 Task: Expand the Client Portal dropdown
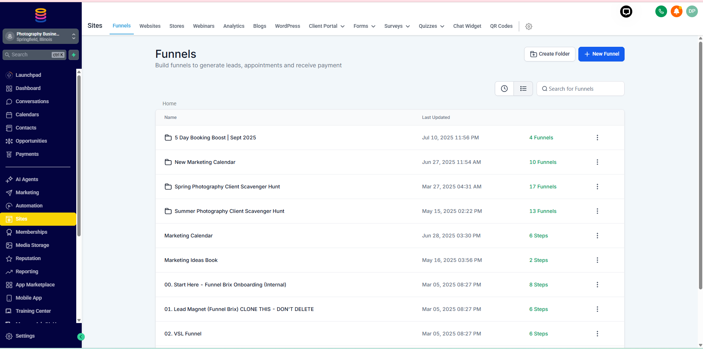tap(326, 26)
